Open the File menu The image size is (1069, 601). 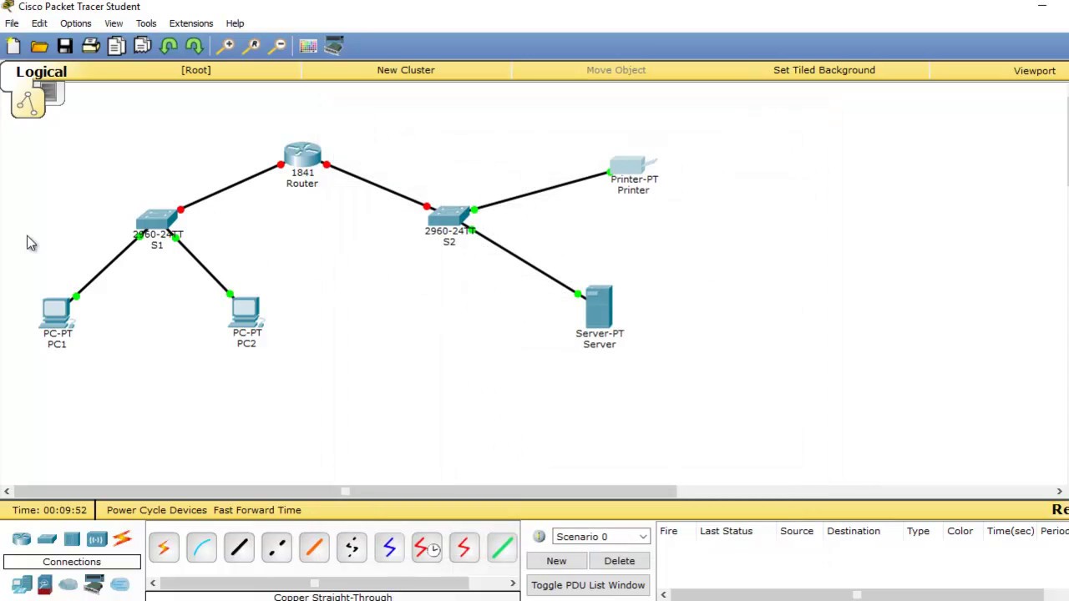(12, 23)
